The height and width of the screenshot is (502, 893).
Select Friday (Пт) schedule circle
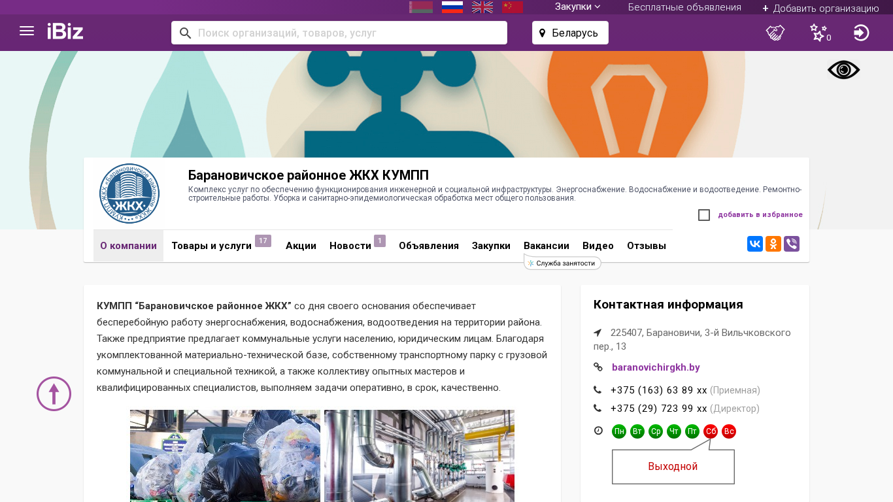click(692, 431)
